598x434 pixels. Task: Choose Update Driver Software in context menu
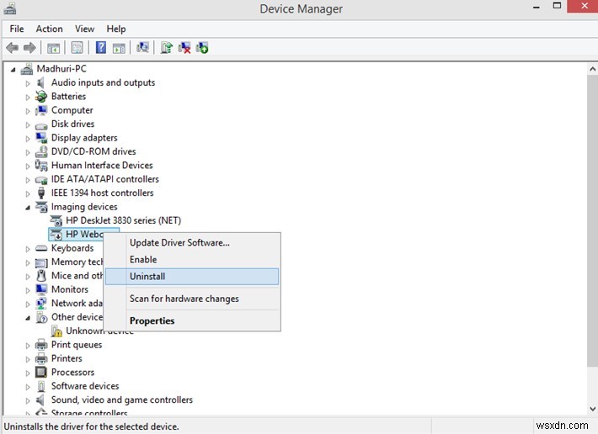tap(179, 243)
